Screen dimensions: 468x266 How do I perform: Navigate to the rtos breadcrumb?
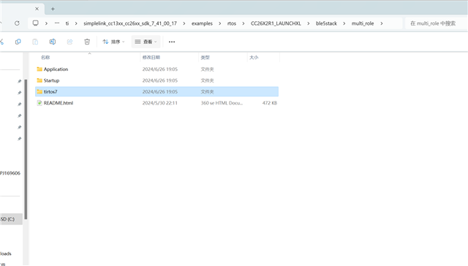point(232,23)
